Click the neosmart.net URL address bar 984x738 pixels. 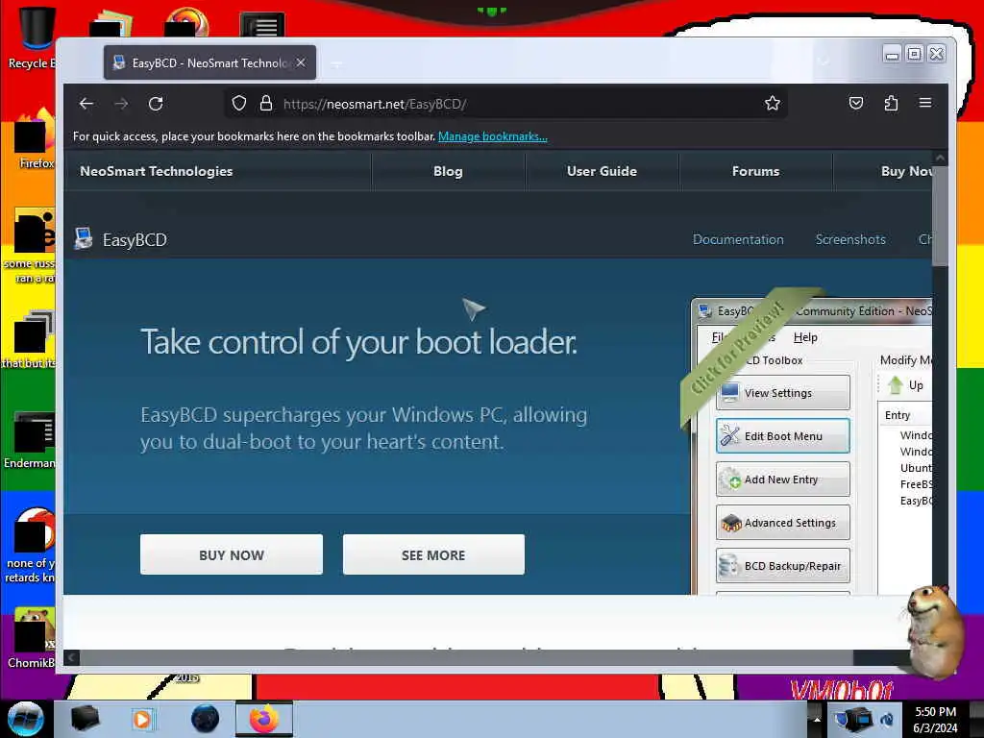pos(505,104)
